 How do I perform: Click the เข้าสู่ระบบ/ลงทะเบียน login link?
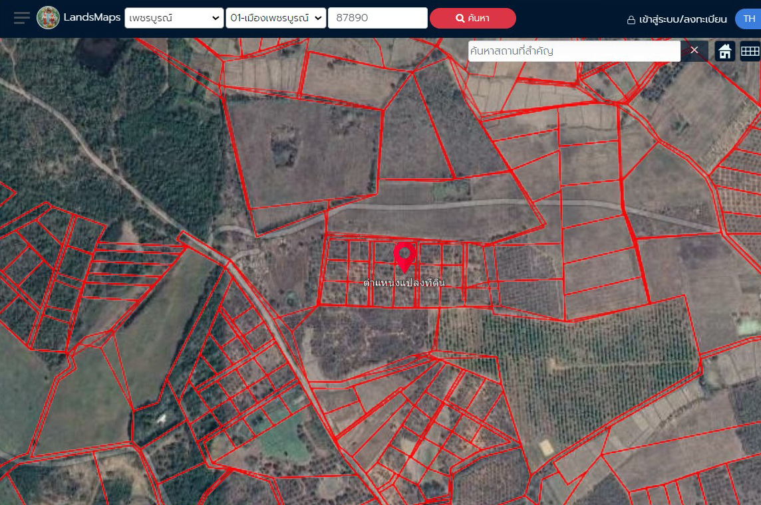[x=683, y=19]
